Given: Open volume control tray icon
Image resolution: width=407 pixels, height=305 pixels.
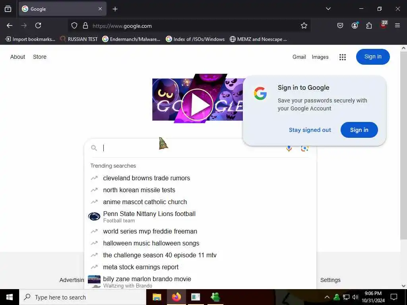Looking at the screenshot, I should 355,297.
